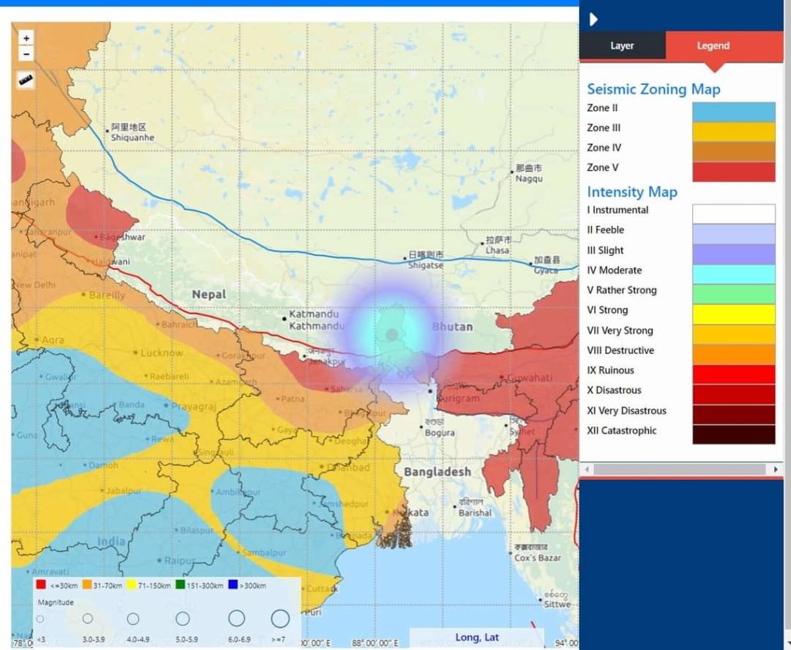Viewport: 791px width, 650px height.
Task: Collapse the side panel using the arrow
Action: pyautogui.click(x=593, y=19)
